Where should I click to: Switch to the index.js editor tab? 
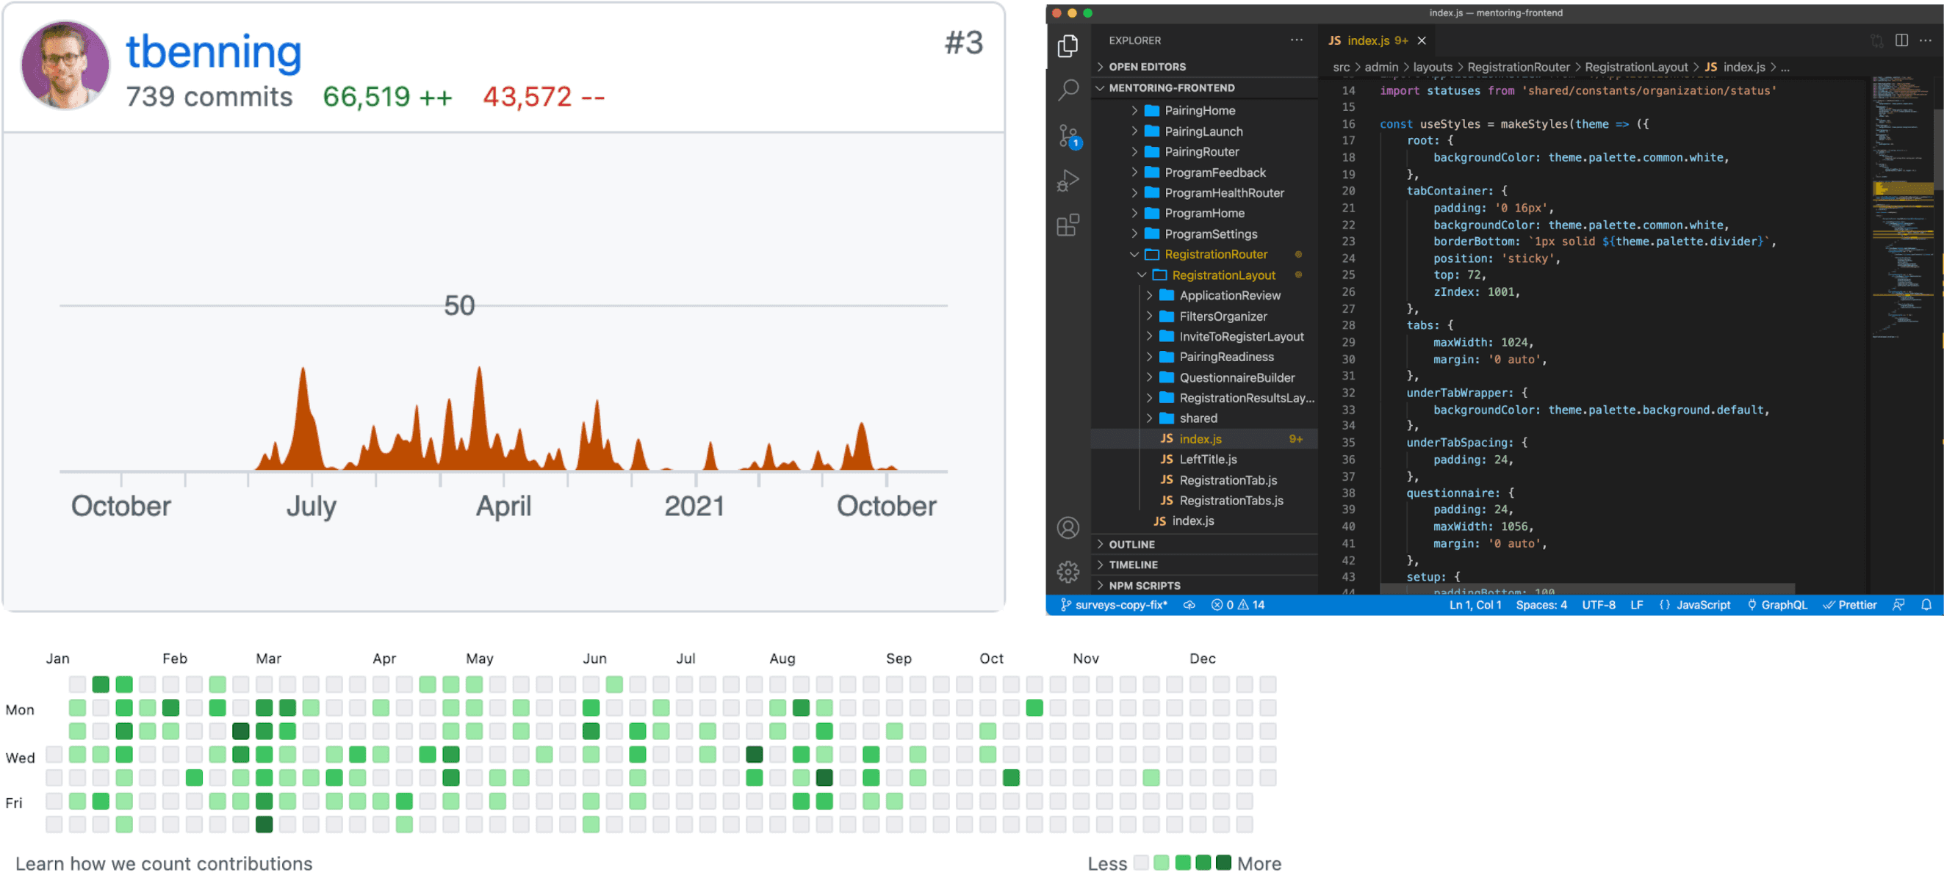[1369, 40]
